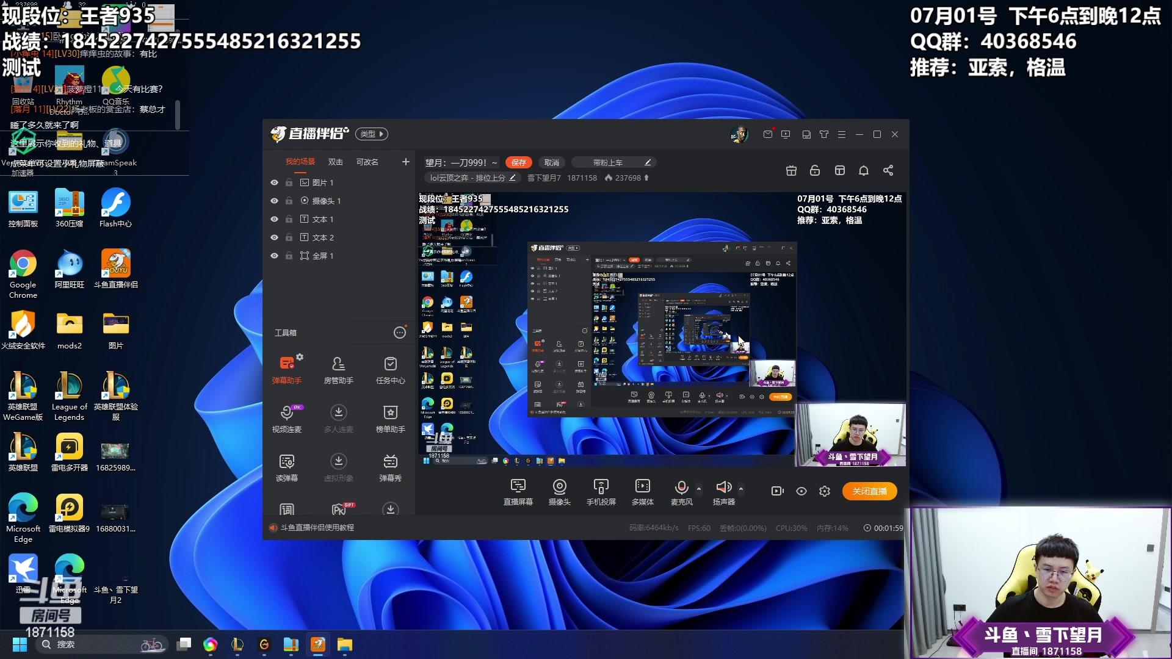This screenshot has width=1172, height=659.
Task: Add 直播屏幕 screen source
Action: pyautogui.click(x=518, y=492)
